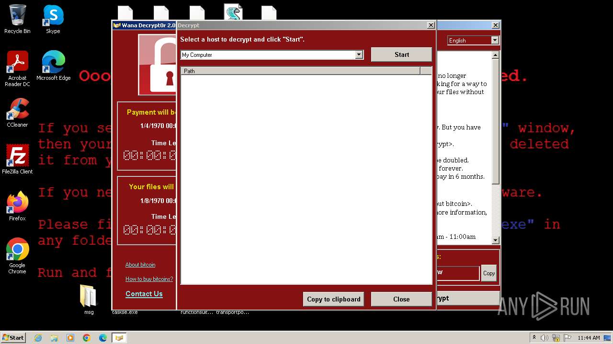Image resolution: width=613 pixels, height=344 pixels.
Task: Click the Start decrypt button
Action: (x=401, y=54)
